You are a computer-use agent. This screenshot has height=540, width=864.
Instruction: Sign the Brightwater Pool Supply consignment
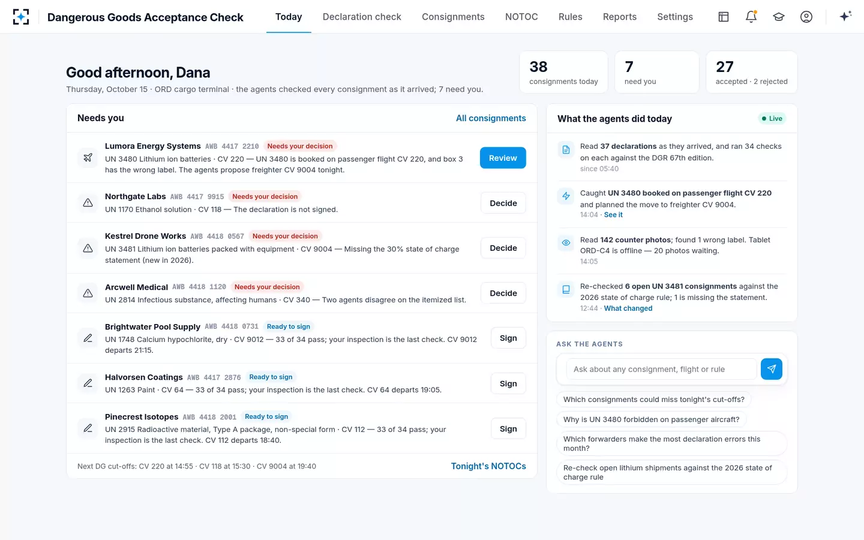508,338
